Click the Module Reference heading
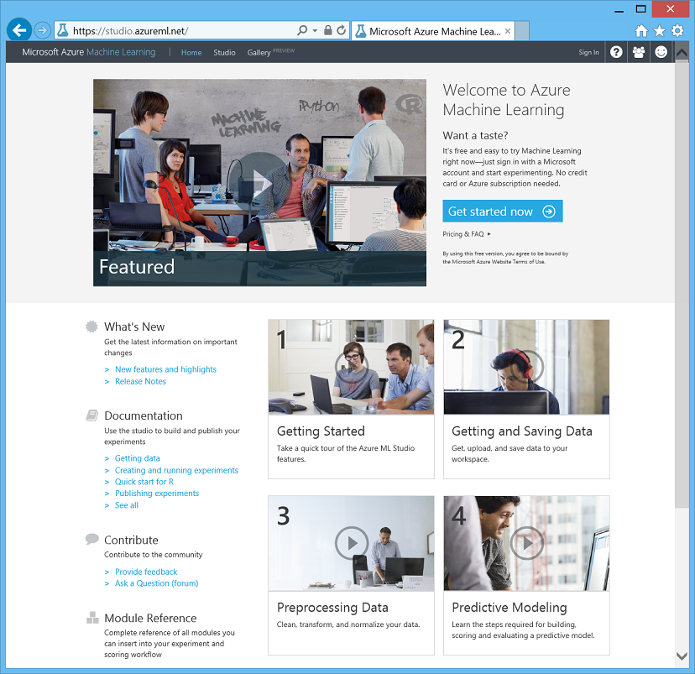 click(x=150, y=618)
